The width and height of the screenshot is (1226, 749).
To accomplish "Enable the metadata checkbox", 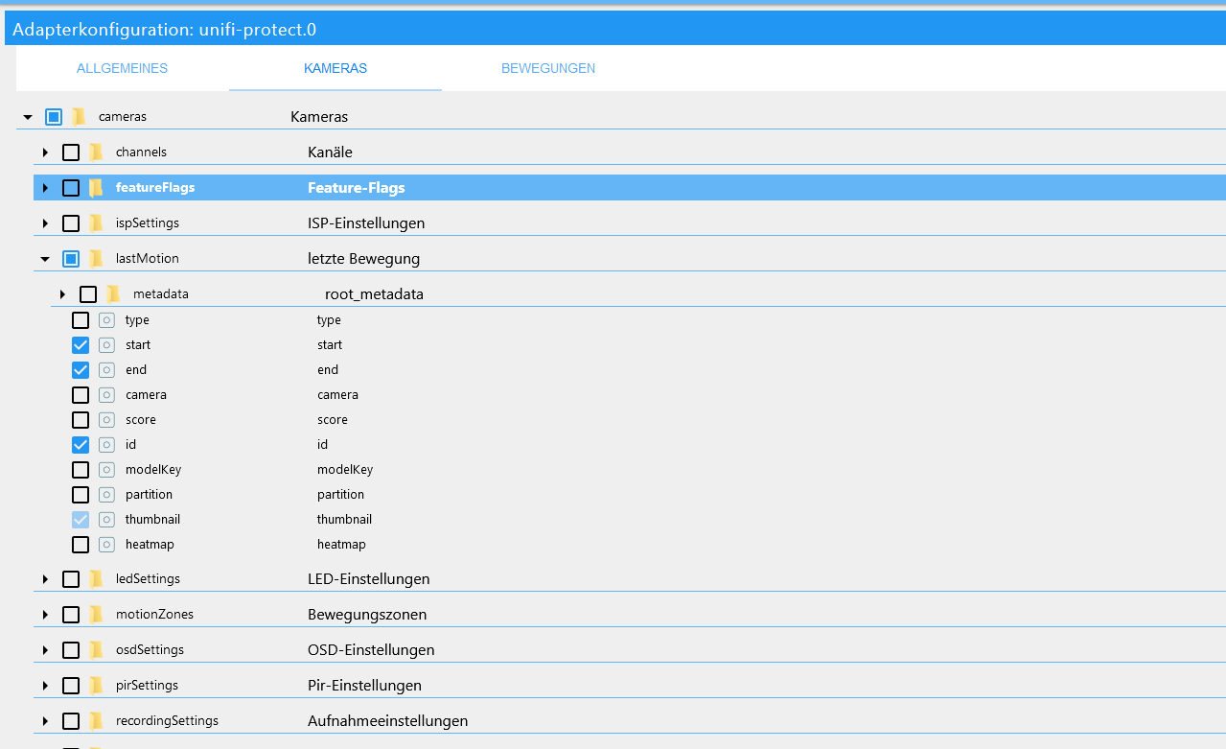I will click(x=88, y=294).
